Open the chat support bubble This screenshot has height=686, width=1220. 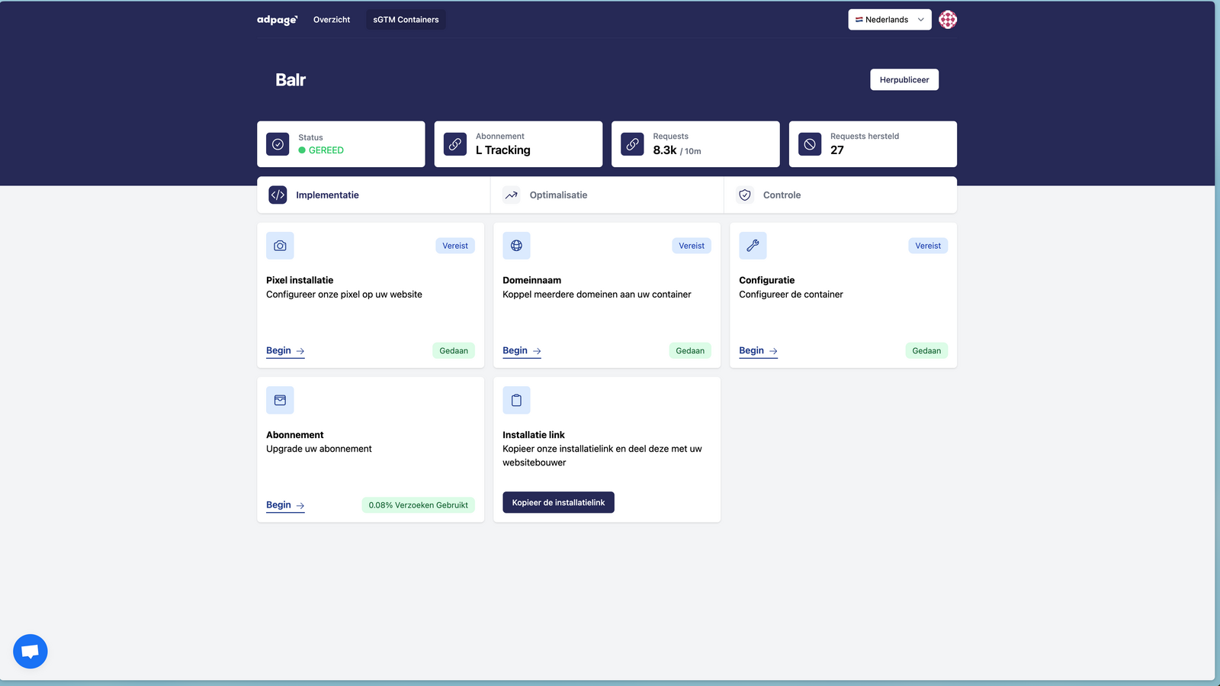point(30,652)
